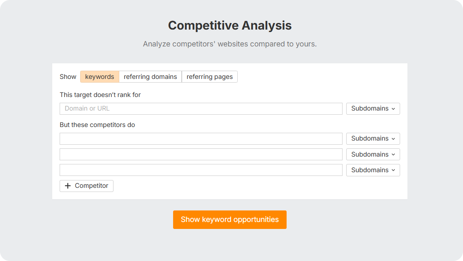Click Show keyword opportunities
Image resolution: width=463 pixels, height=261 pixels.
[229, 219]
